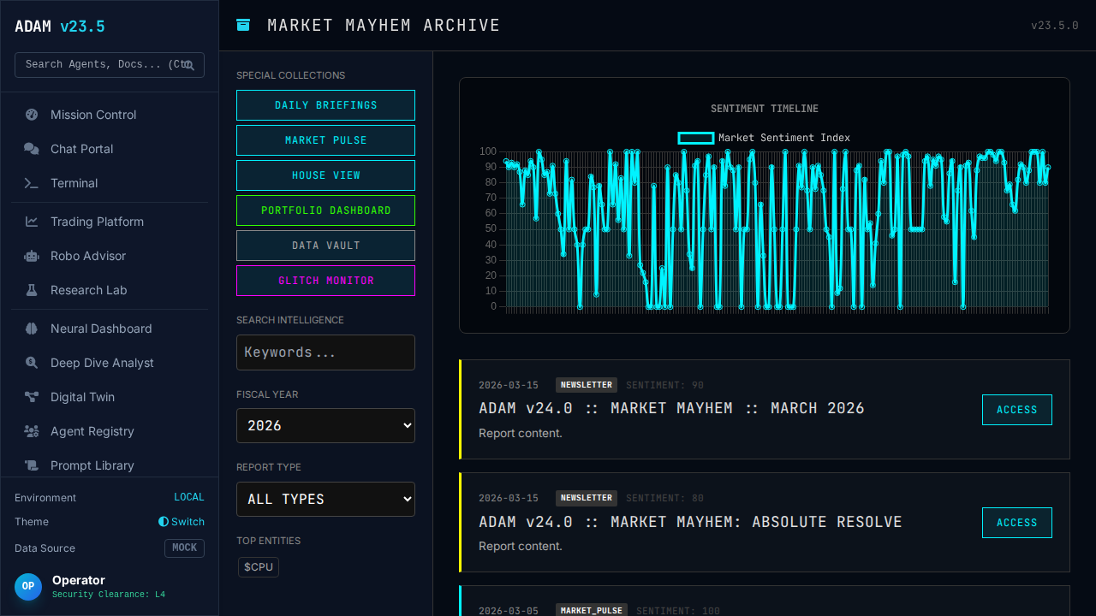Expand the Report Type dropdown
1096x616 pixels.
tap(325, 499)
